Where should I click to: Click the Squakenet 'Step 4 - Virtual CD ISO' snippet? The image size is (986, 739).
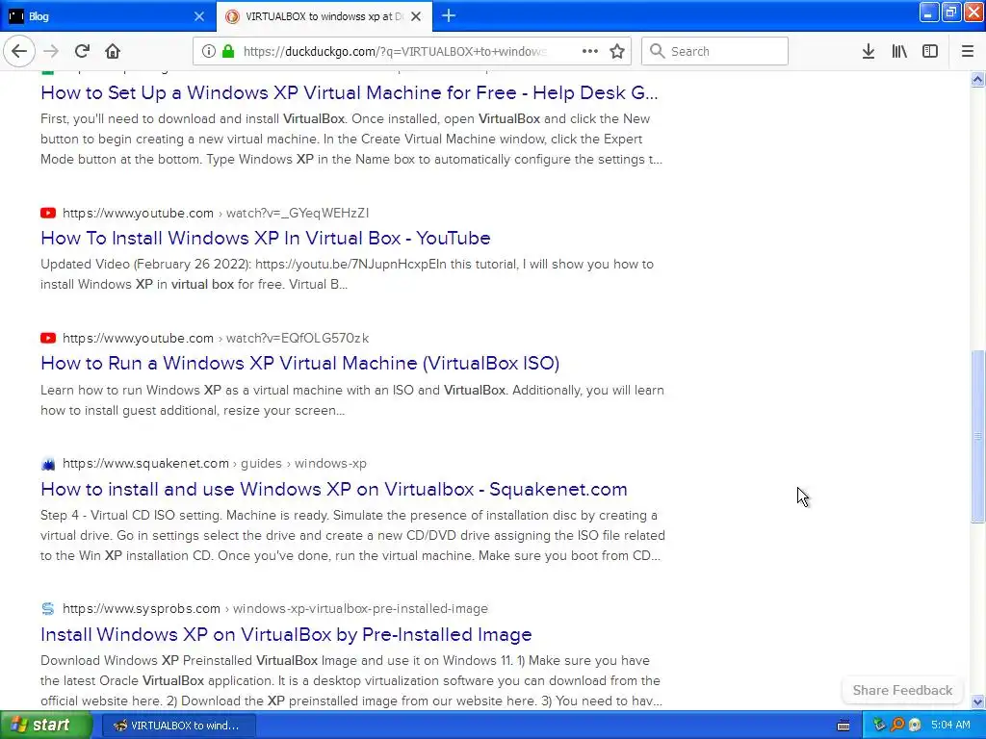coord(352,535)
